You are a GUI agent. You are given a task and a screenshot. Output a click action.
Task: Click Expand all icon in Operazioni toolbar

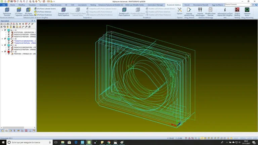point(1,24)
